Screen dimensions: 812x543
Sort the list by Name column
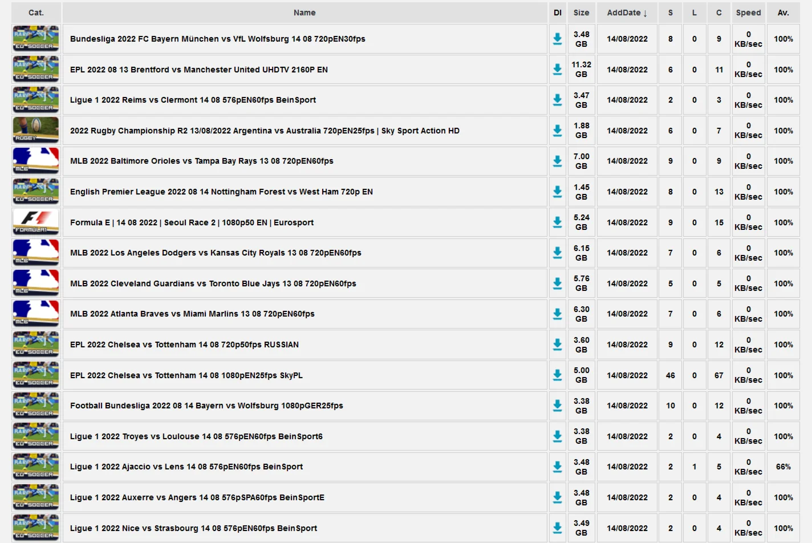click(x=304, y=13)
